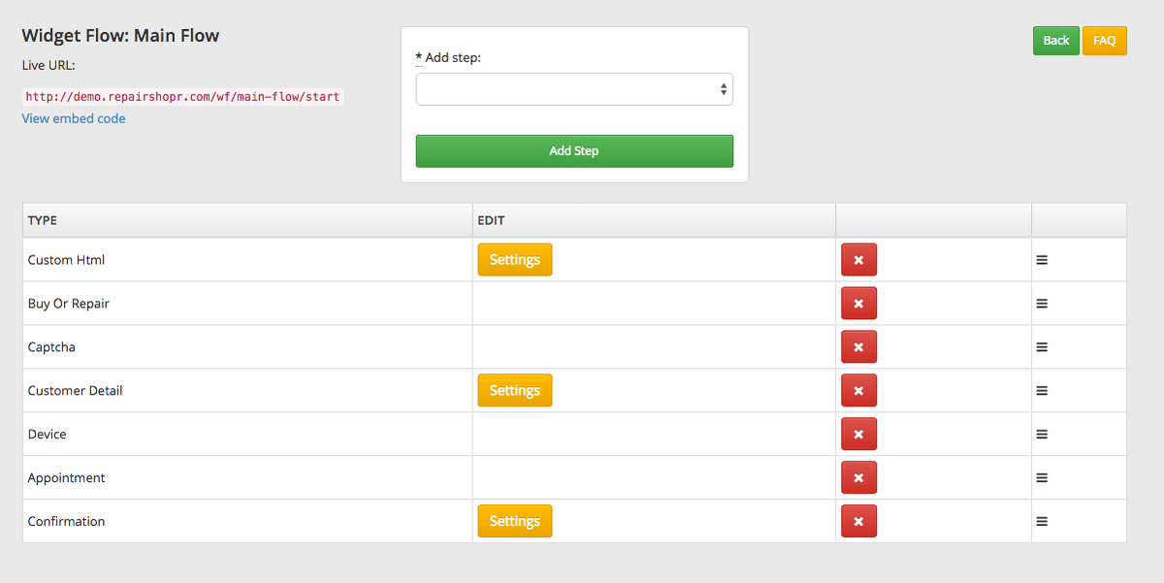Open the Add step dropdown
Image resolution: width=1164 pixels, height=583 pixels.
(x=574, y=89)
